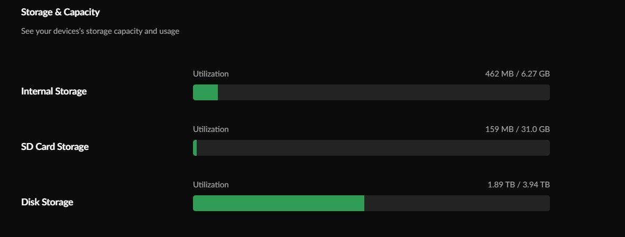Click the 31.0 GB total capacity value

[535, 129]
